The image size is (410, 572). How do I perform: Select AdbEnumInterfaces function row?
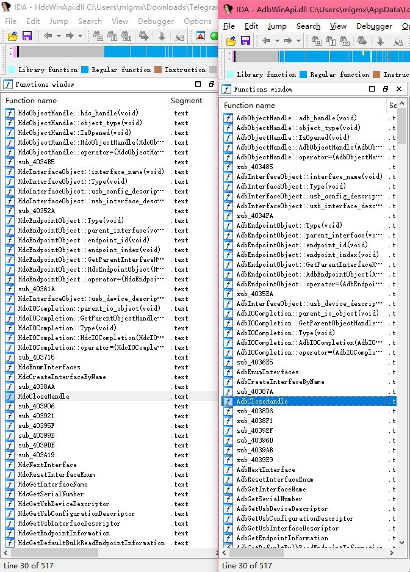(x=309, y=372)
